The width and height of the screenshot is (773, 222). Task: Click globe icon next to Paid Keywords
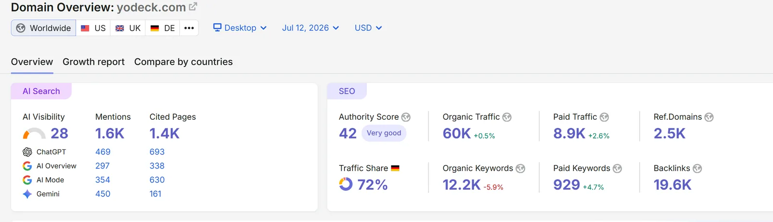tap(617, 168)
